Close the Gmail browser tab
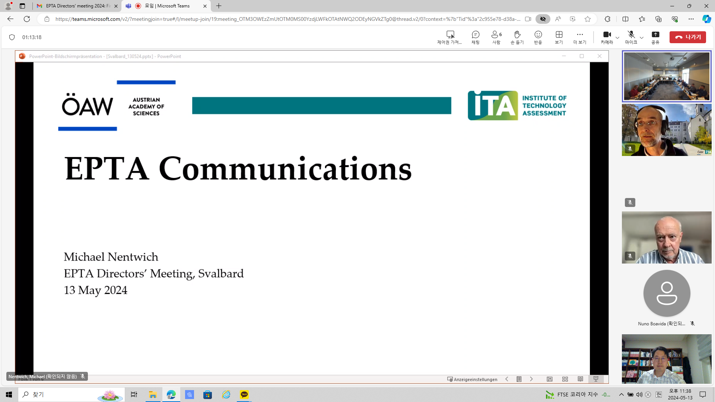Viewport: 715px width, 402px height. [x=116, y=6]
